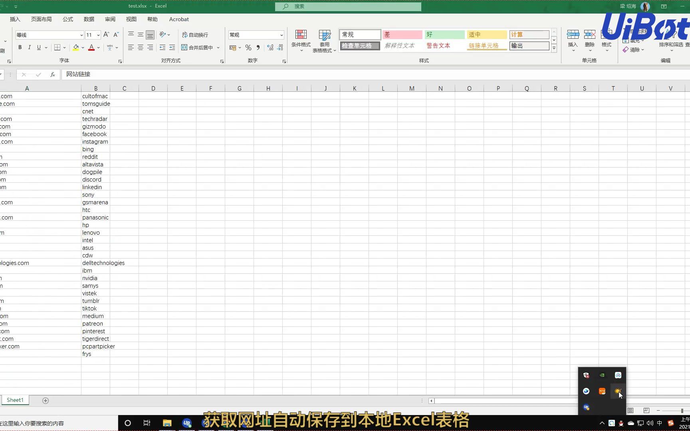
Task: Apply the 适中 cell style
Action: [x=487, y=35]
